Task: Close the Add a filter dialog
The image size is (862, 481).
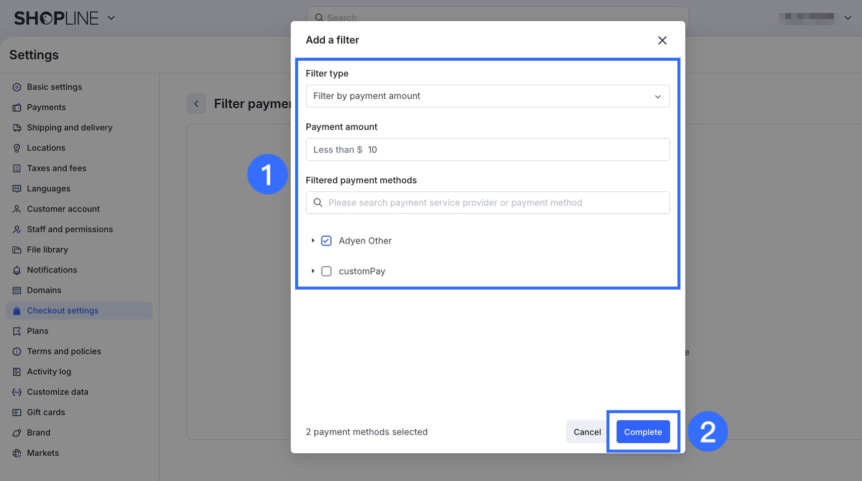Action: [662, 41]
